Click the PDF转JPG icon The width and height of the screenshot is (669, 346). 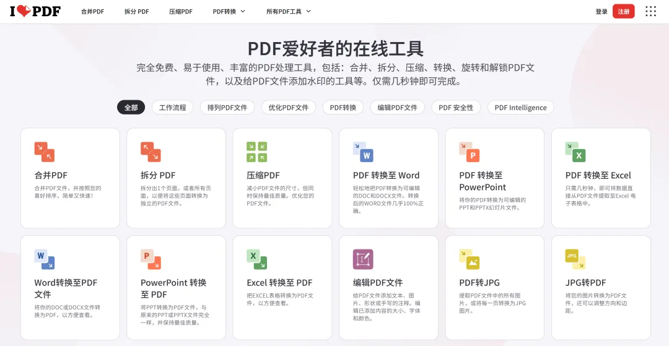tap(470, 259)
